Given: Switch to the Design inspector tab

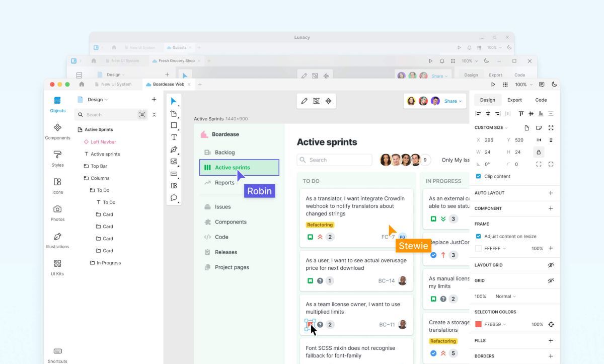Looking at the screenshot, I should (487, 100).
